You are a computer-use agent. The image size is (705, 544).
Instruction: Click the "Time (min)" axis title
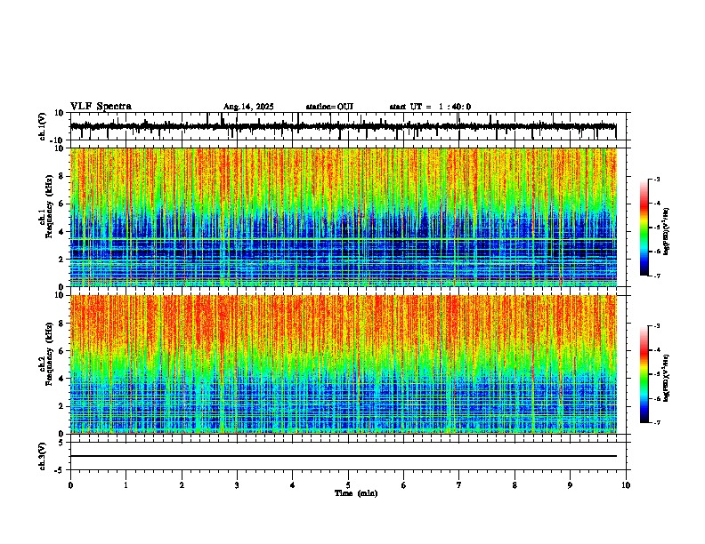(356, 493)
